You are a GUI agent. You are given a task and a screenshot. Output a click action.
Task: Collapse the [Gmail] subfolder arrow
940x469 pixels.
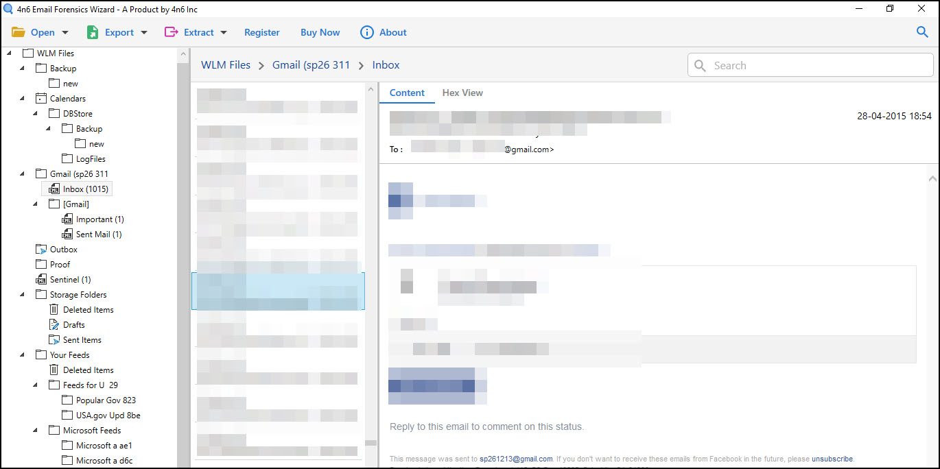35,204
